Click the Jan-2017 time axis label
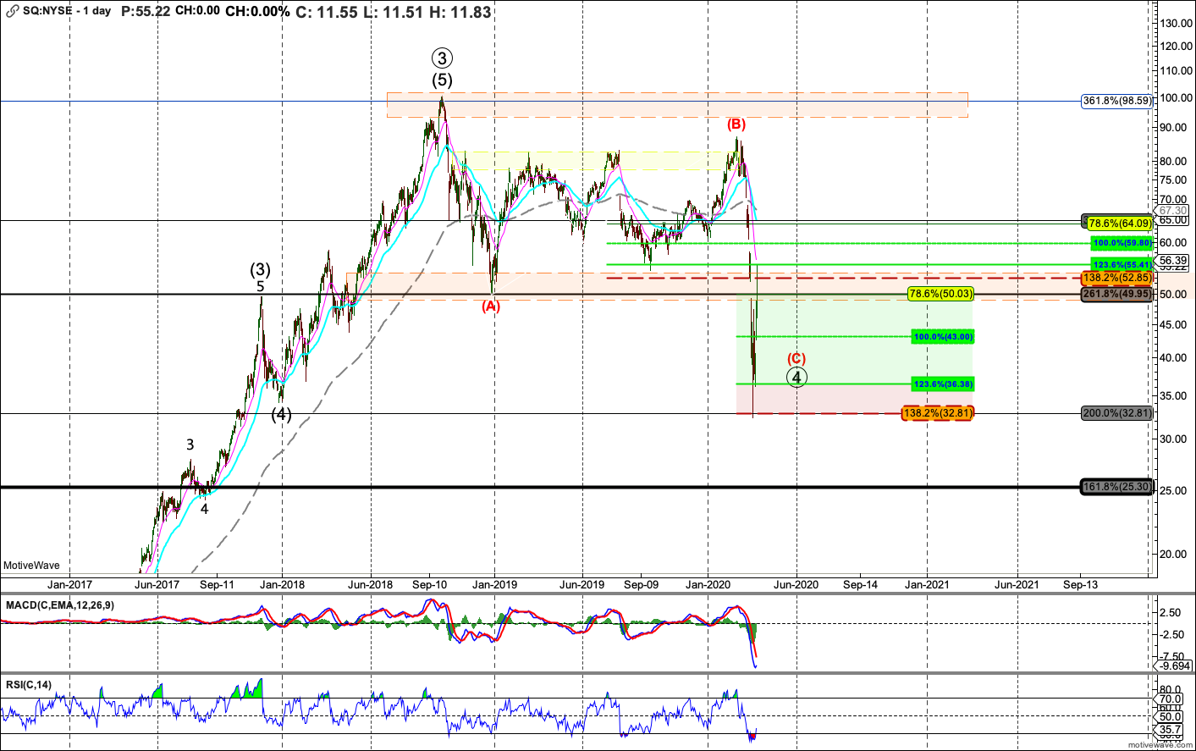Screen dimensions: 1196x751 click(69, 584)
